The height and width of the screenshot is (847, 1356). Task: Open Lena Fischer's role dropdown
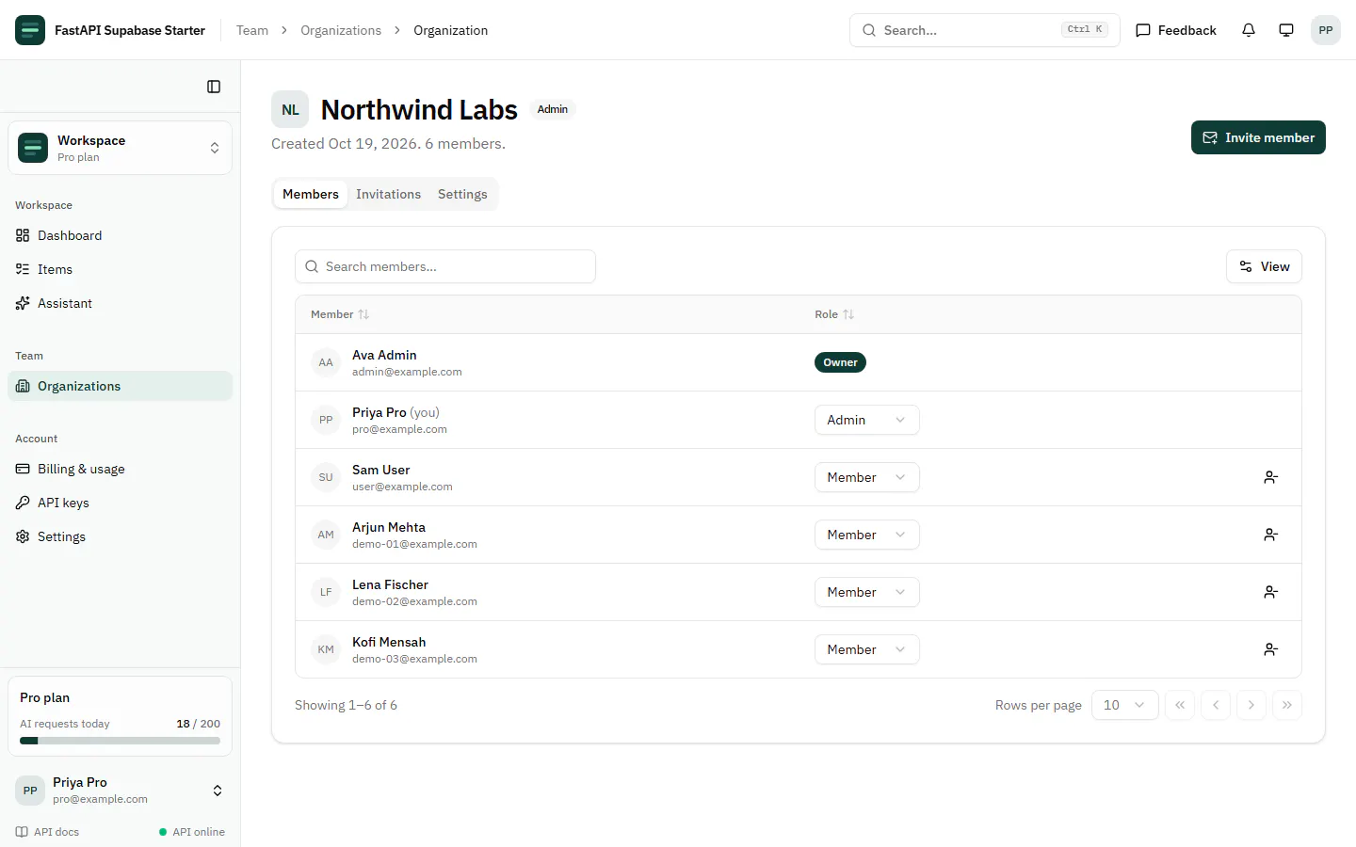(x=866, y=592)
